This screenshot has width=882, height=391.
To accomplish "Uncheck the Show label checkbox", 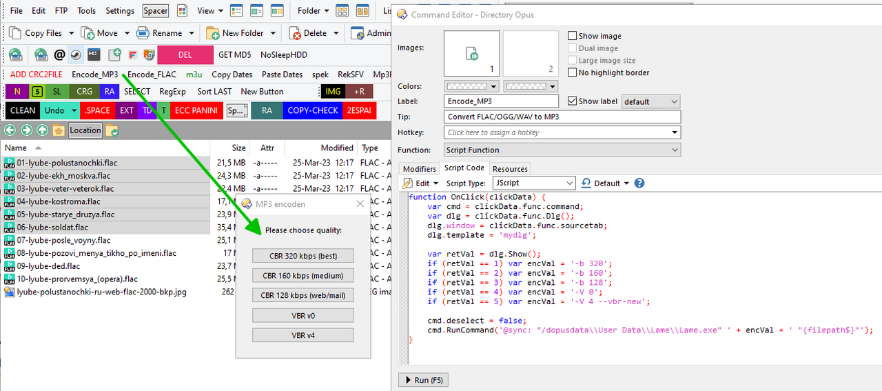I will (572, 101).
